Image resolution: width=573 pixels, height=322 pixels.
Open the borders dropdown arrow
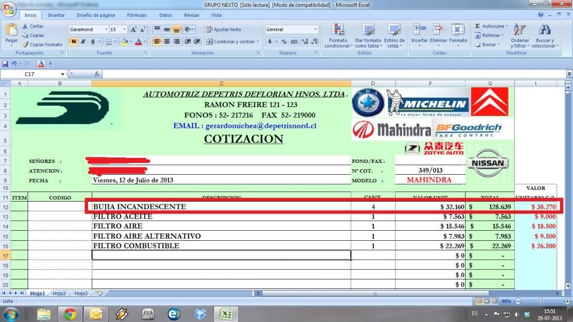pos(115,41)
